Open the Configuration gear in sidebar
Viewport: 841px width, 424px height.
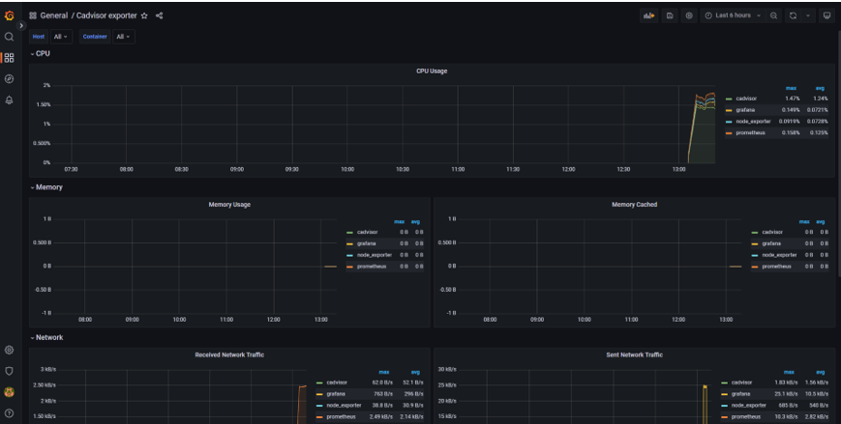[9, 350]
